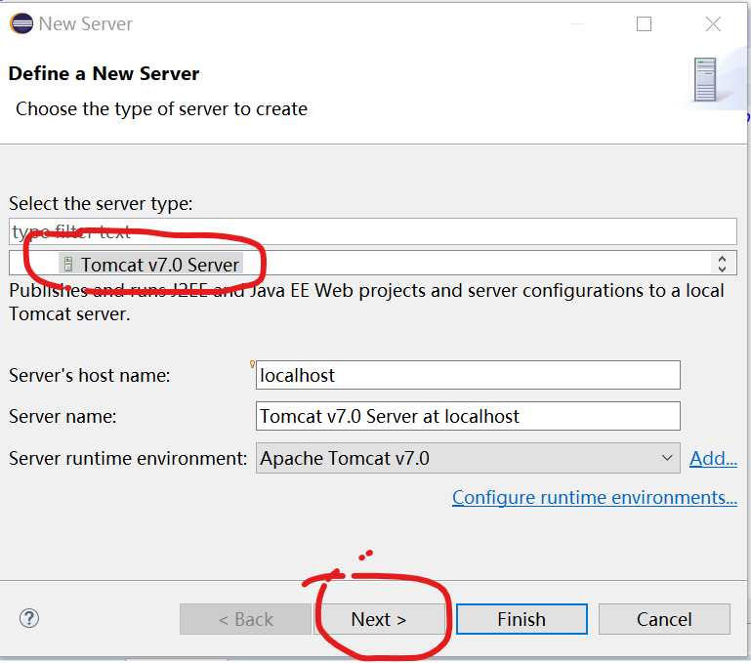Click the server list scroll up arrow
751x663 pixels.
pyautogui.click(x=723, y=259)
